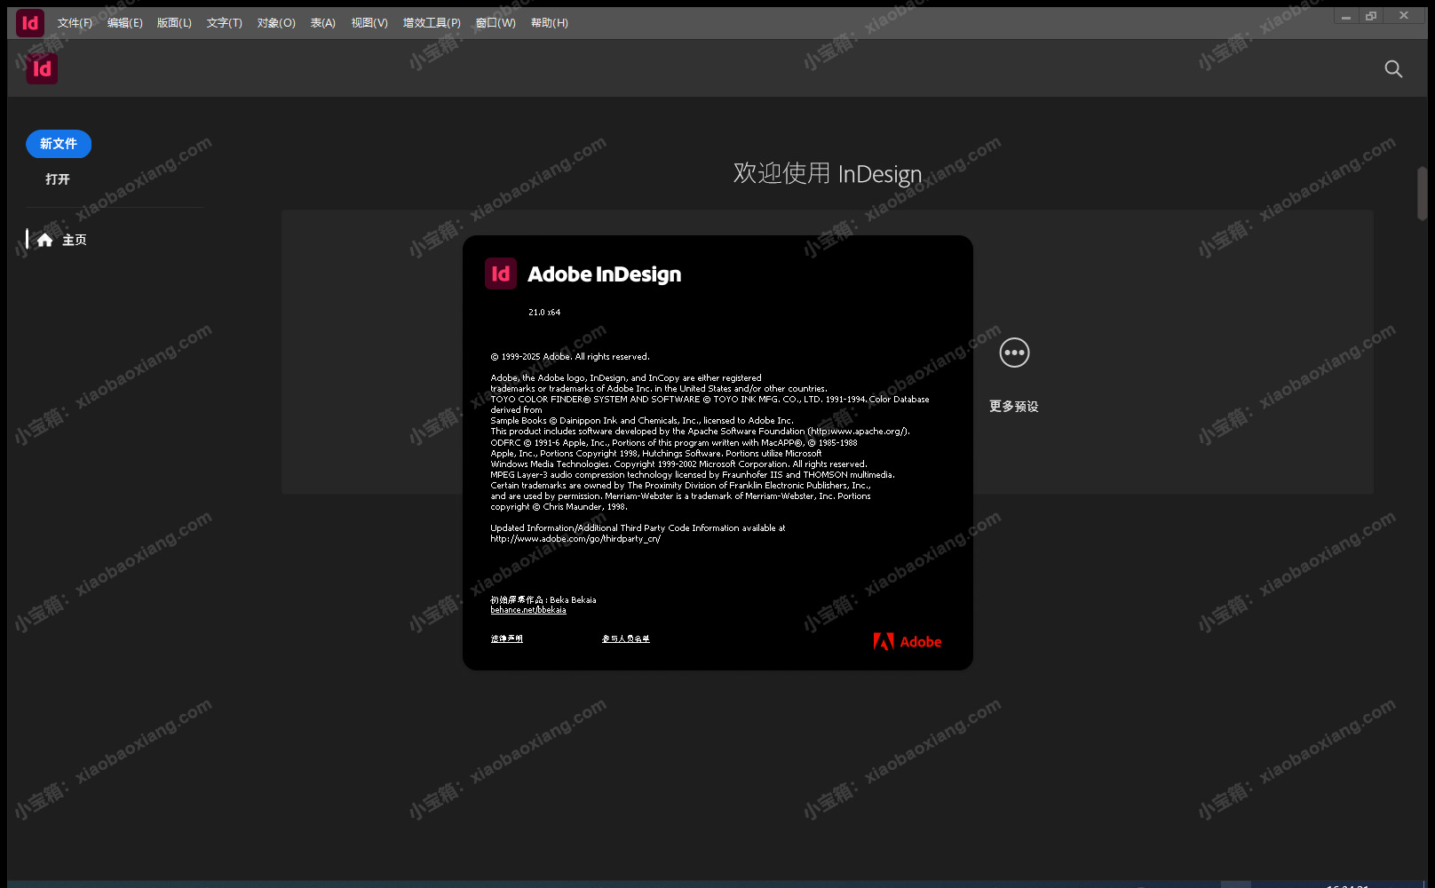Click the vertical scrollbar on the right edge
The image size is (1435, 888).
[1422, 194]
